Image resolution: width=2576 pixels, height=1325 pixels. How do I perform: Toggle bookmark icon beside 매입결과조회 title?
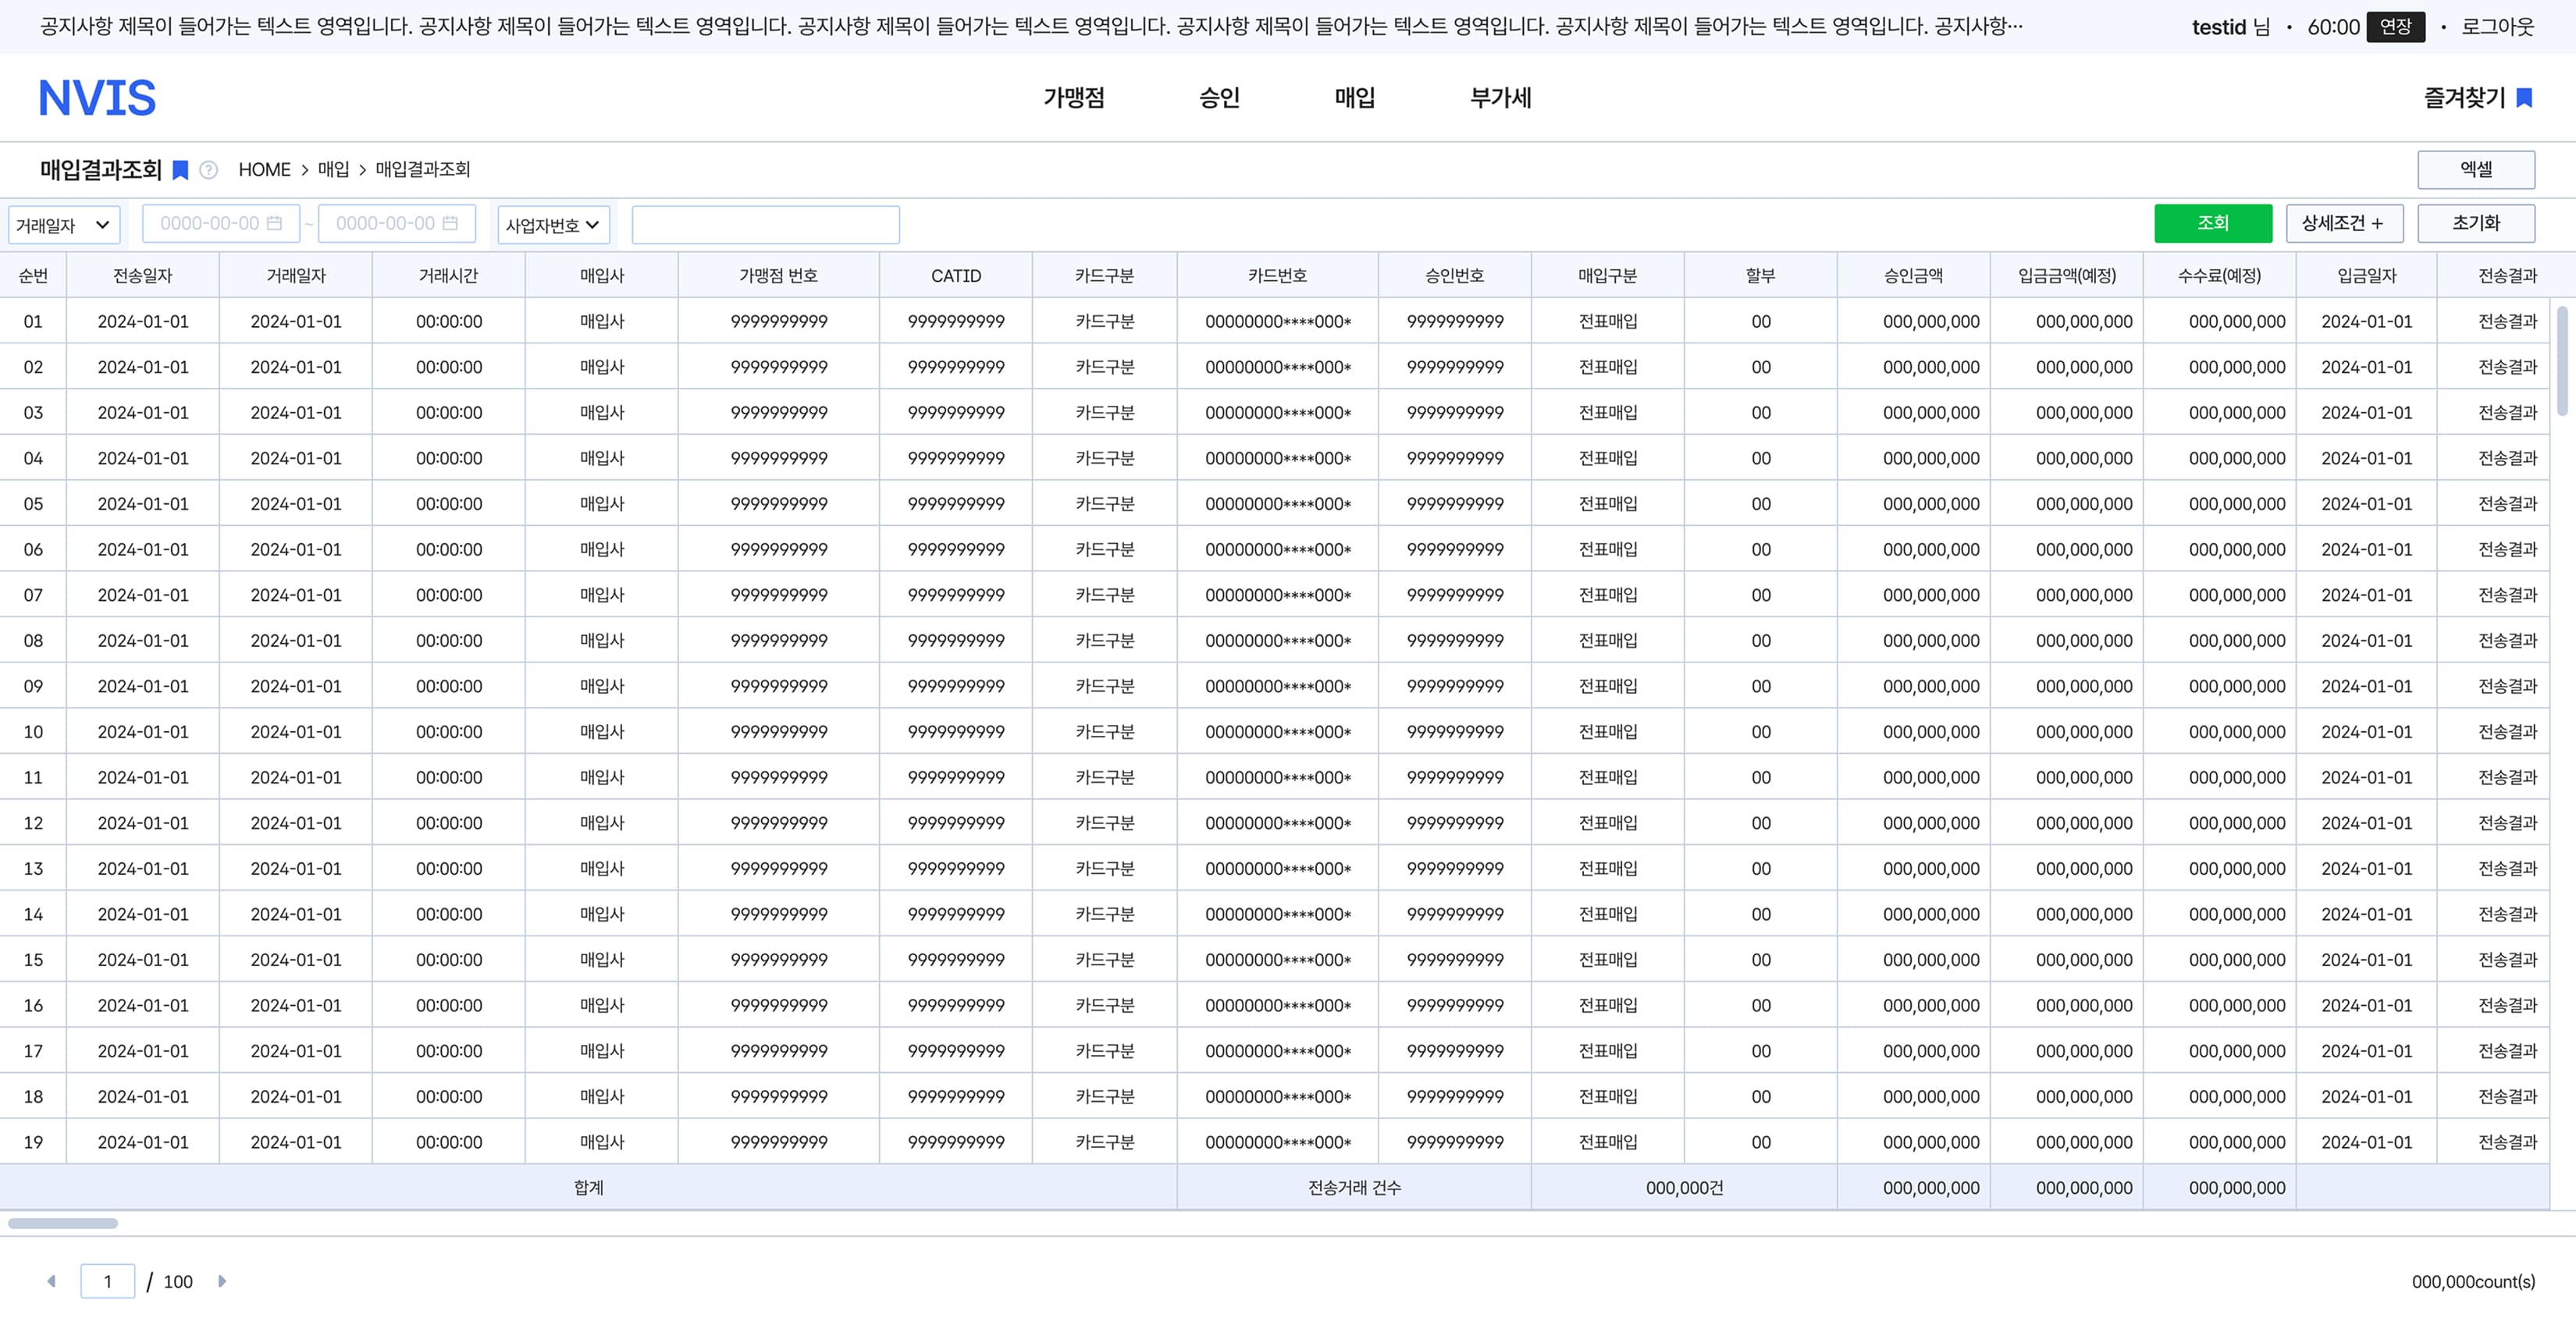click(x=180, y=170)
